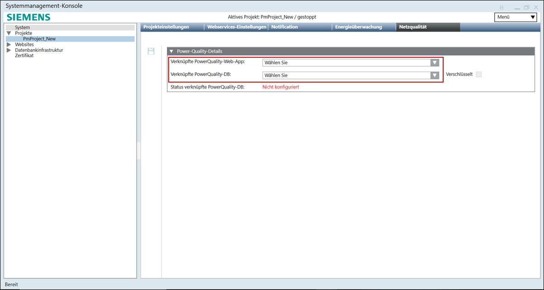Minimize the Systemmanagement-Konsole window

click(515, 8)
